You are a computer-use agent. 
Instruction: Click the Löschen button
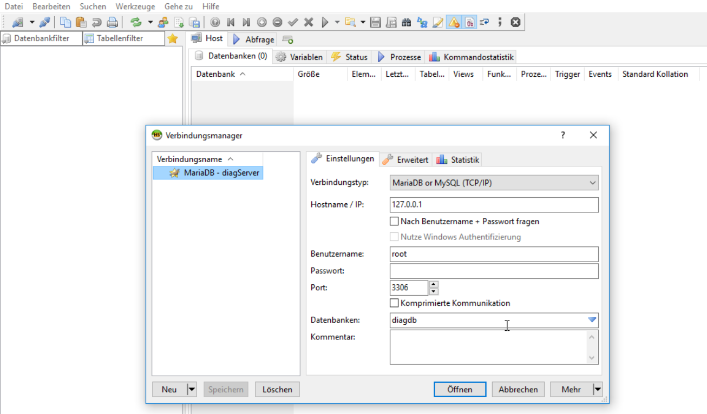277,389
